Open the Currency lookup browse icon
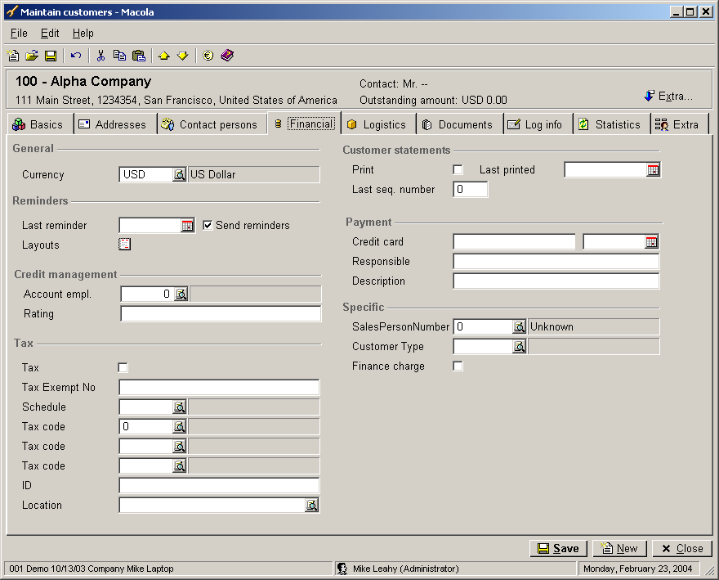 (179, 174)
